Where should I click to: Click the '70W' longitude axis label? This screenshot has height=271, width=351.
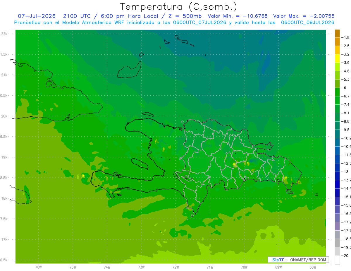click(x=244, y=267)
